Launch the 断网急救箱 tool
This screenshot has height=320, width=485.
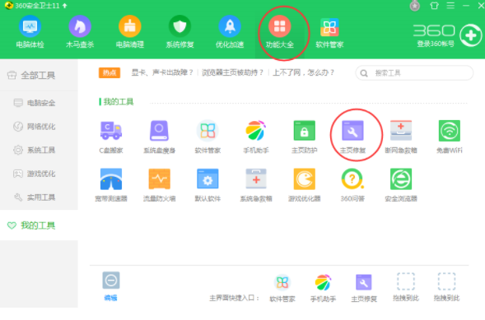[x=401, y=137]
